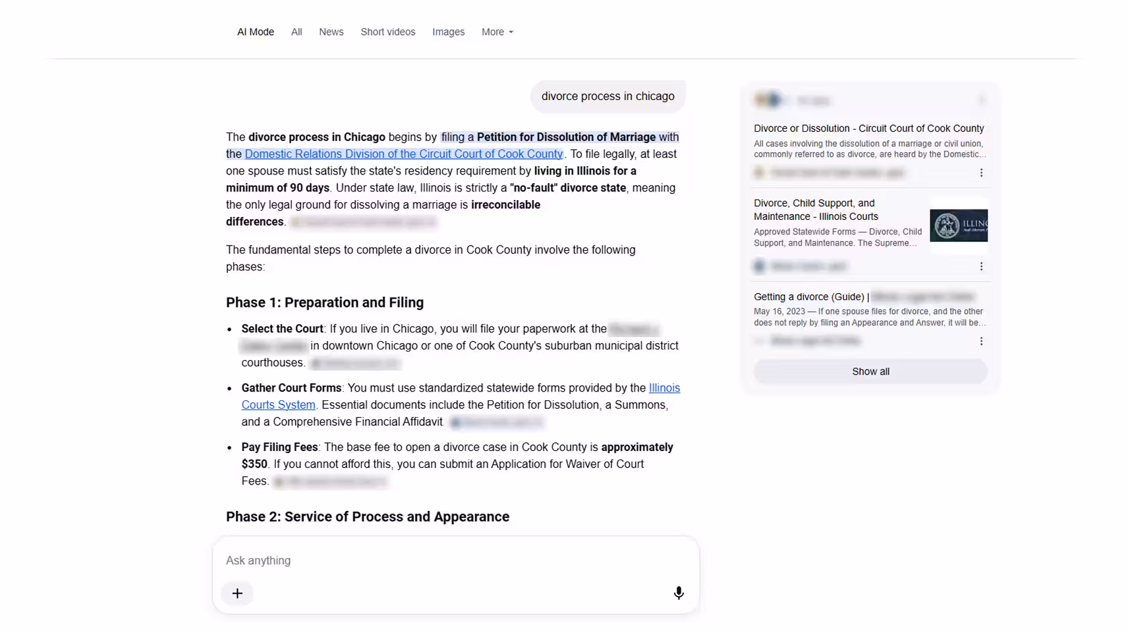Open the Divorce, Child Support, and Maintenance result
The height and width of the screenshot is (632, 1128).
pyautogui.click(x=816, y=209)
